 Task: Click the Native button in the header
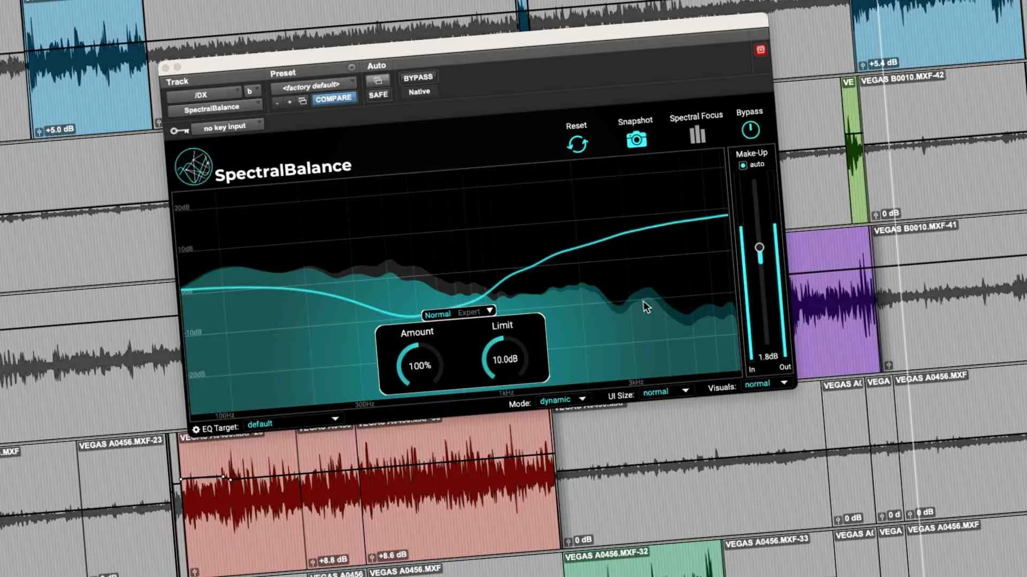419,91
